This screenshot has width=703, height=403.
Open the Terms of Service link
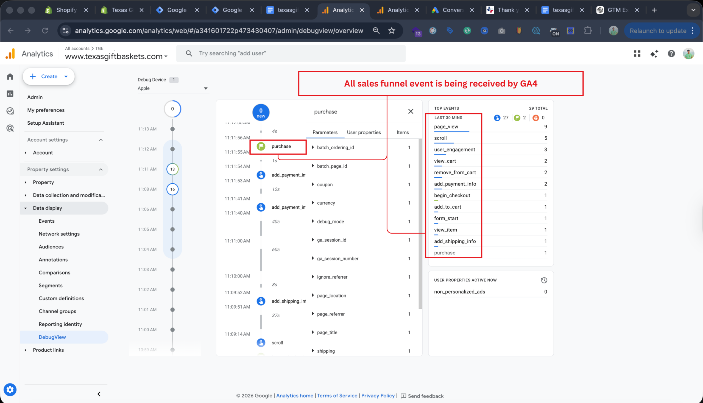pos(337,396)
